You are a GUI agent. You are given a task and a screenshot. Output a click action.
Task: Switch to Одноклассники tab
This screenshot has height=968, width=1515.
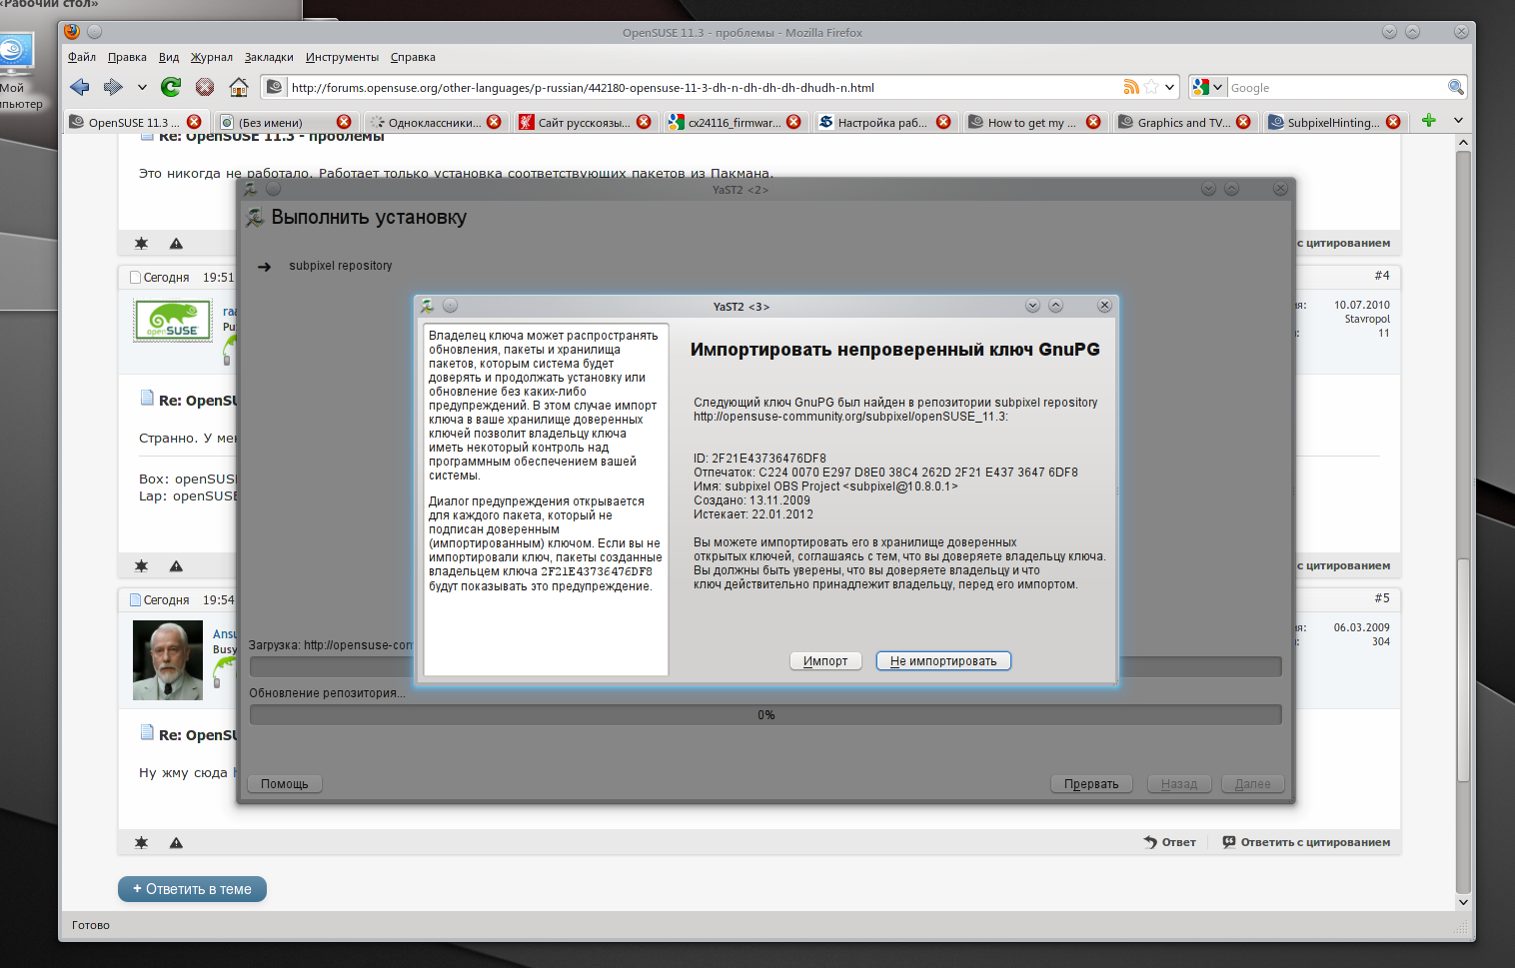coord(434,122)
